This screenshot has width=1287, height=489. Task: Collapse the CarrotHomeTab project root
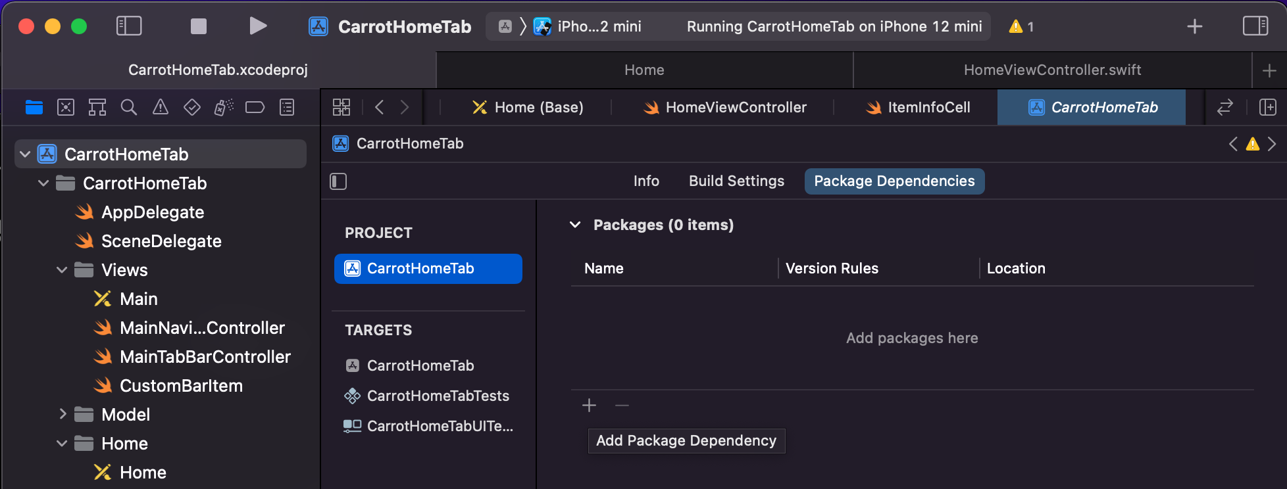(25, 154)
